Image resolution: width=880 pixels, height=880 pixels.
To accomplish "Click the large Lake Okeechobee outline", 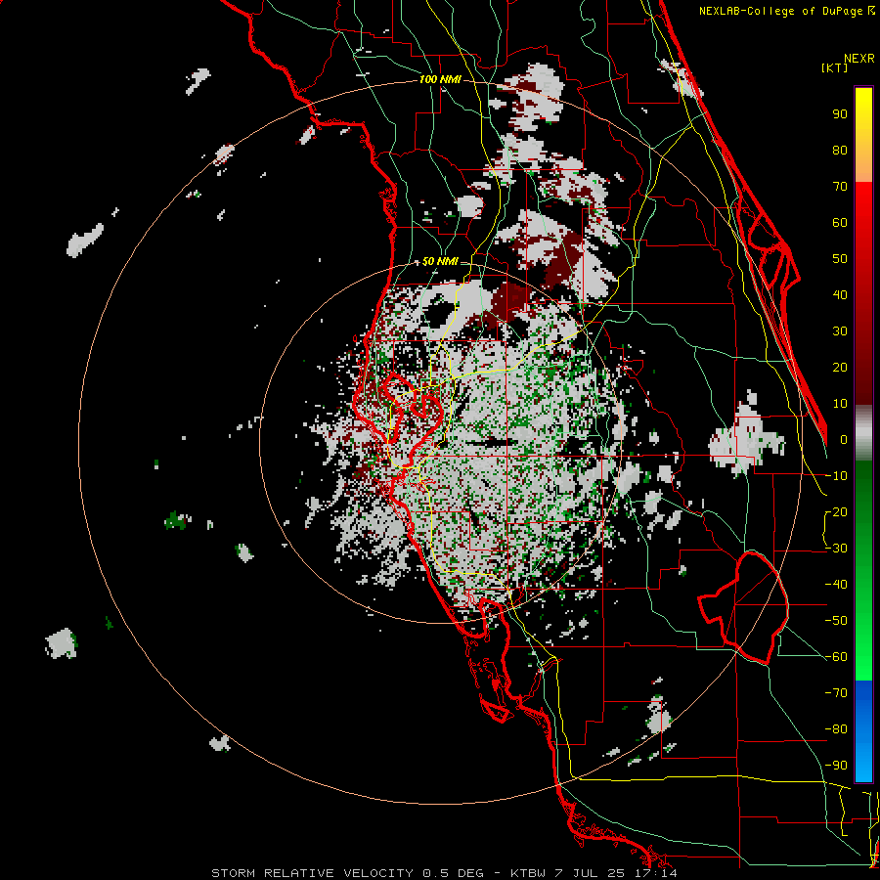I will click(x=744, y=607).
